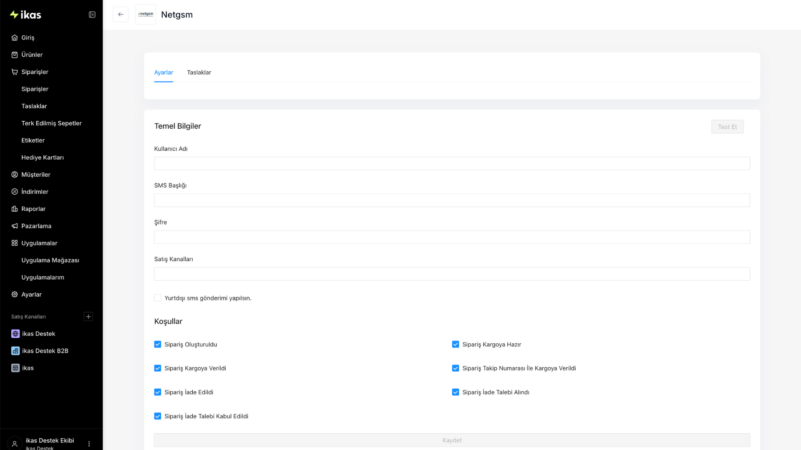Click the Netgsm logo thumbnail
Screen dimensions: 801x450
146,15
